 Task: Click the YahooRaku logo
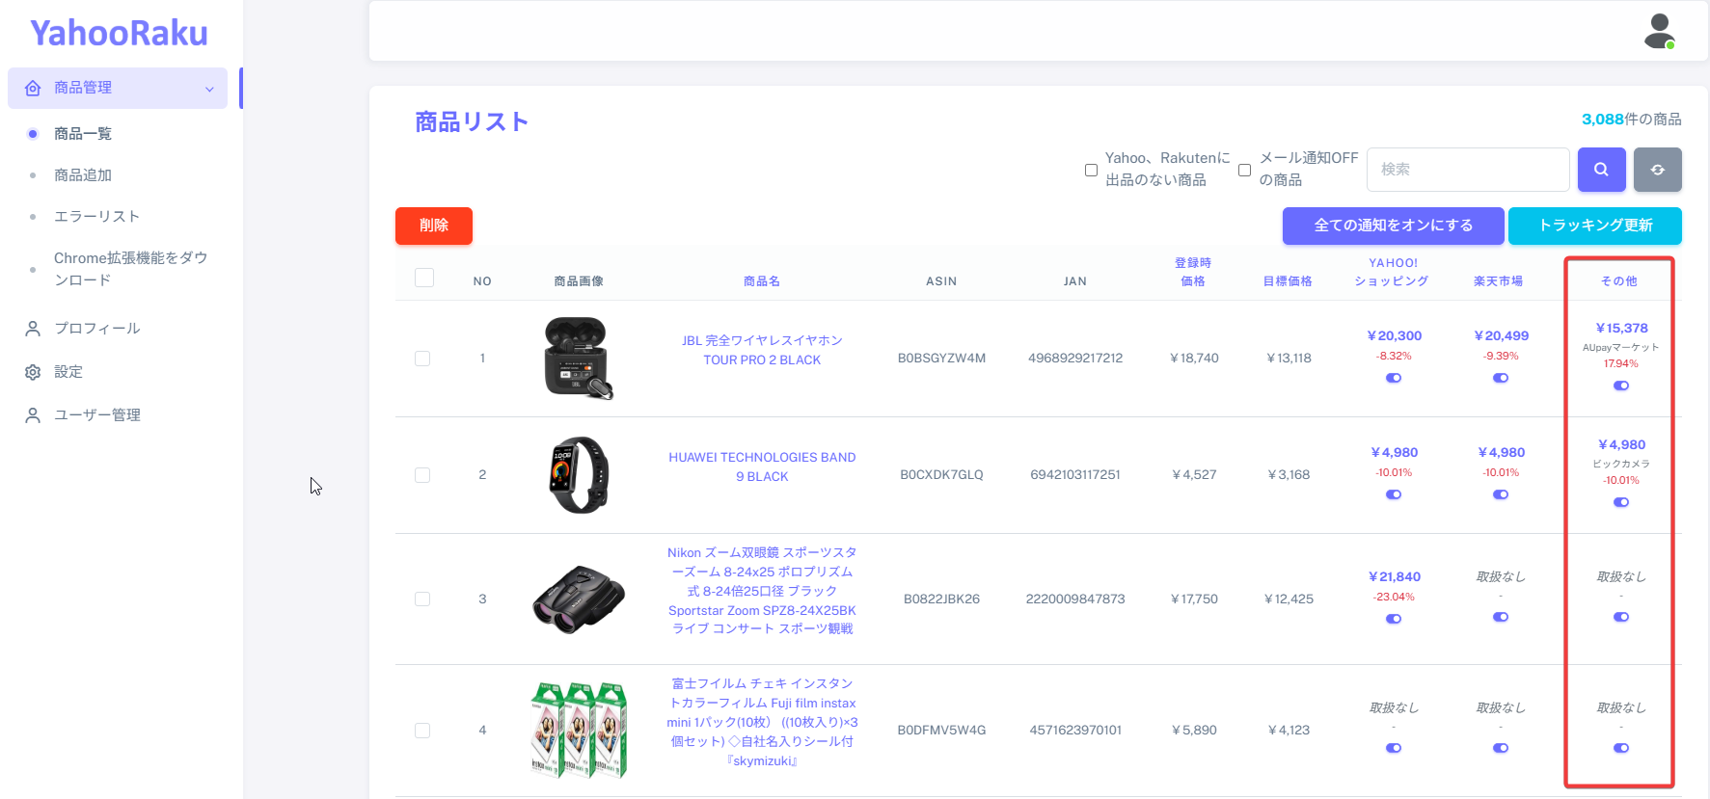tap(119, 33)
